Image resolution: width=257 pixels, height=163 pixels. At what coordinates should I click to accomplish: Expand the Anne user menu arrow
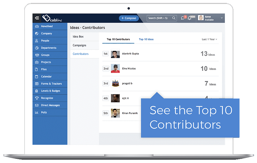(x=222, y=18)
